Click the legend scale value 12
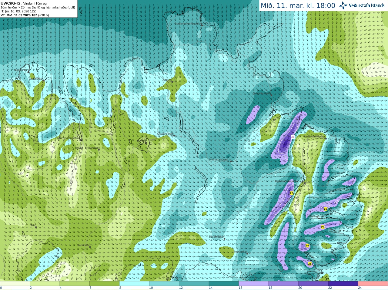The width and height of the screenshot is (388, 290). coord(181,288)
